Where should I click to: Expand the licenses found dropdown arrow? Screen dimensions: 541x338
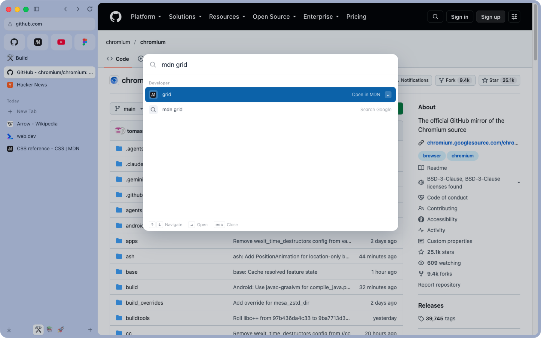(x=519, y=183)
